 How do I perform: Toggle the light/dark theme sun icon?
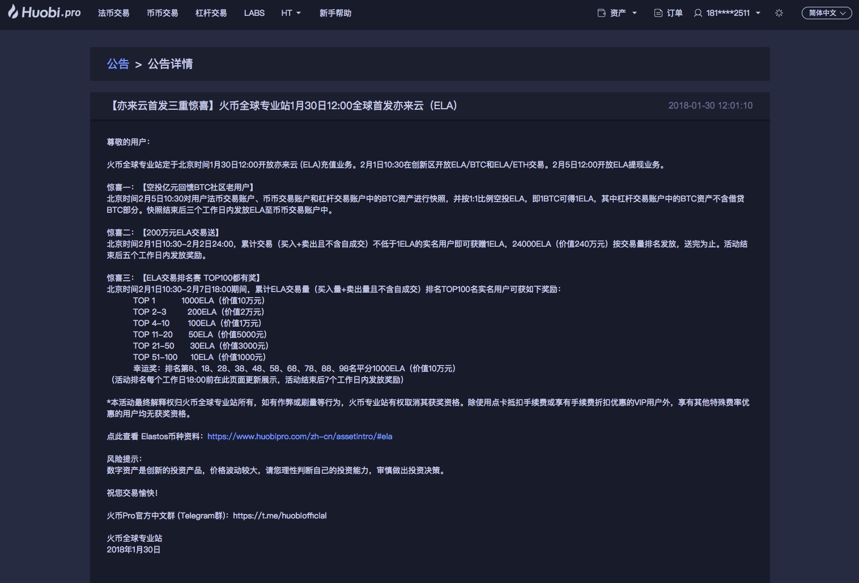tap(779, 13)
